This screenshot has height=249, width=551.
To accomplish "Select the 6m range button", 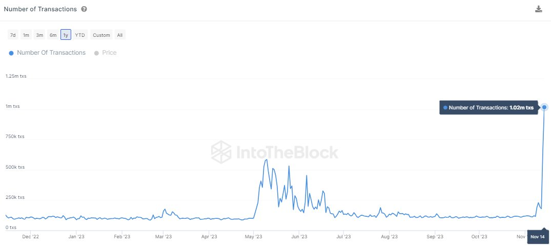I will click(x=53, y=35).
